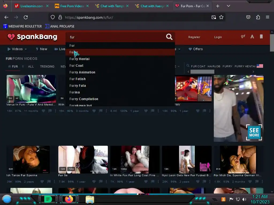Open the taskbar clock showing 1:21 AM
Image resolution: width=274 pixels, height=205 pixels.
click(260, 199)
